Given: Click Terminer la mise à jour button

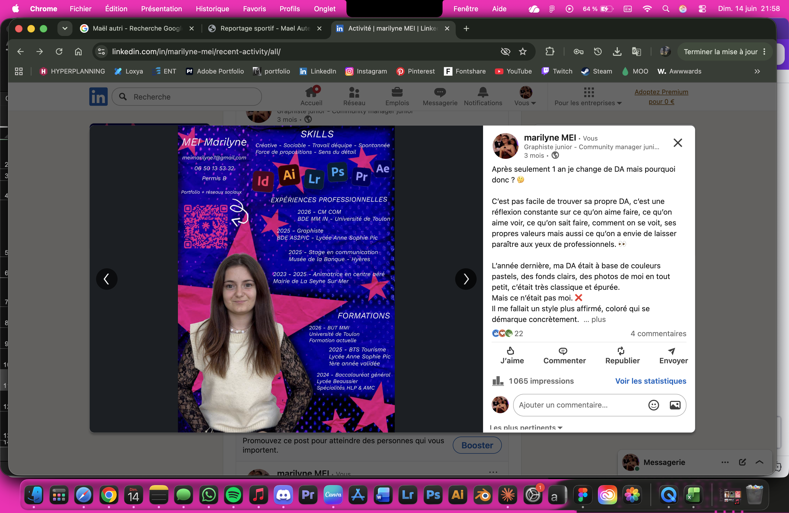Looking at the screenshot, I should pyautogui.click(x=725, y=52).
